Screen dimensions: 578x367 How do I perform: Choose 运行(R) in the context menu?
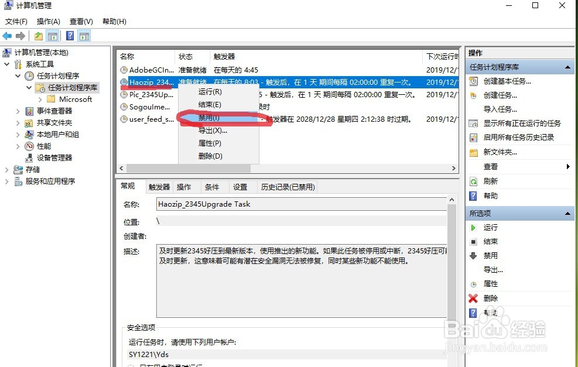218,92
